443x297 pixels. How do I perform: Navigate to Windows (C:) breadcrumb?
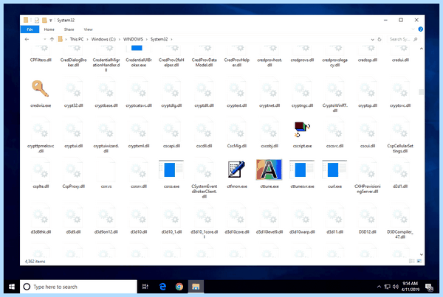tap(103, 39)
